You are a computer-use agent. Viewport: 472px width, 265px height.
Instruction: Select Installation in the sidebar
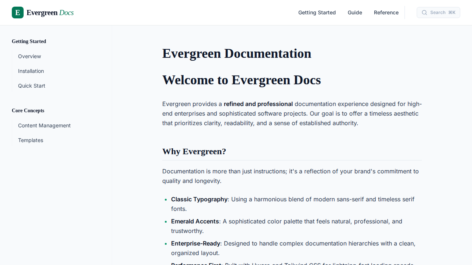coord(31,71)
